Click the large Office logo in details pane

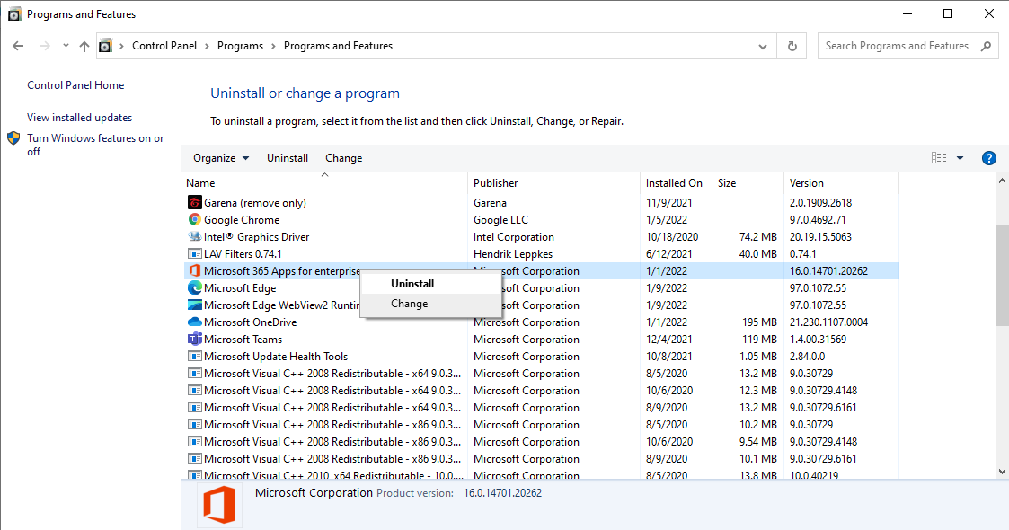coord(219,504)
